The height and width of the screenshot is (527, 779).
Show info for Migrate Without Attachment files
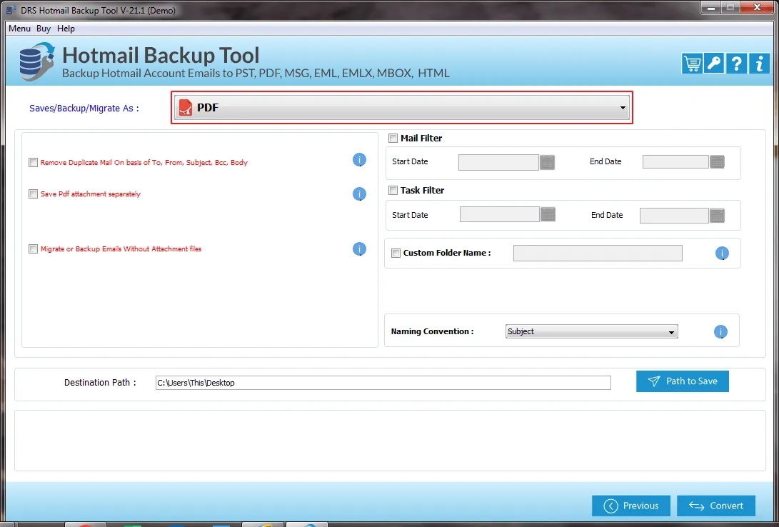359,249
